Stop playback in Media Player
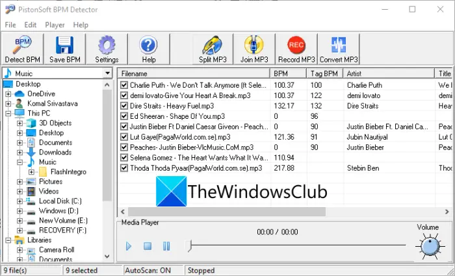455x276 pixels. (x=148, y=246)
